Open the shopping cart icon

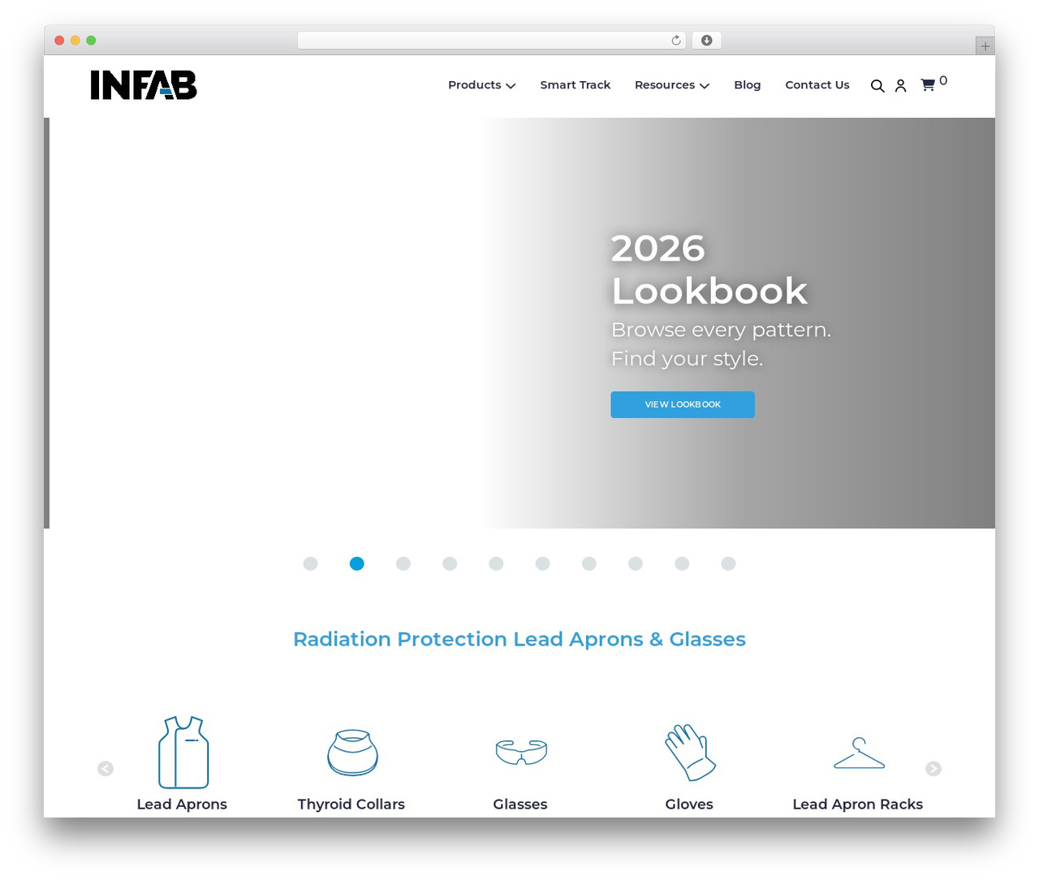[928, 85]
